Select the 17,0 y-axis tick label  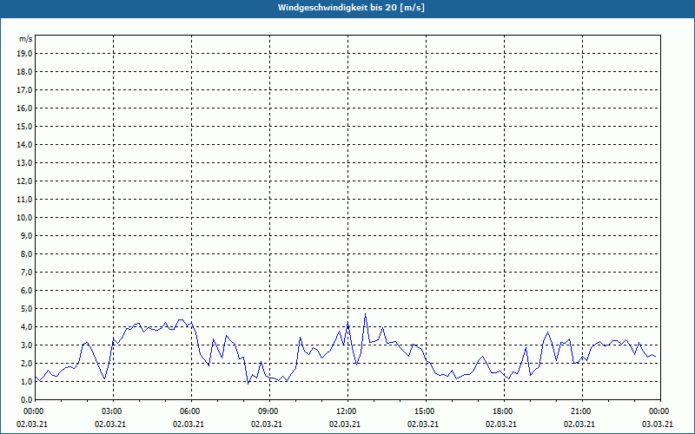[x=25, y=90]
